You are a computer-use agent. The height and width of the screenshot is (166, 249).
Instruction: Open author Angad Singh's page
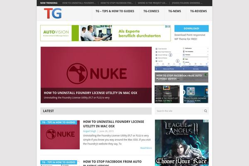(90, 131)
